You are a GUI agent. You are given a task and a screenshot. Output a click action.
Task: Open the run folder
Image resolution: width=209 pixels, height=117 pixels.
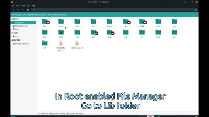coord(77,32)
